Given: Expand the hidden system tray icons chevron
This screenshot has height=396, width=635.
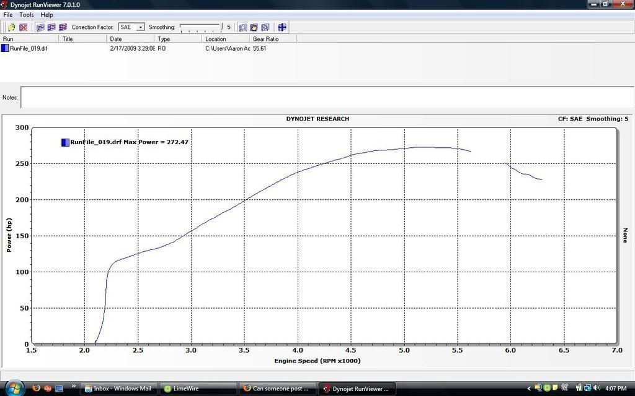Looking at the screenshot, I should coord(528,389).
